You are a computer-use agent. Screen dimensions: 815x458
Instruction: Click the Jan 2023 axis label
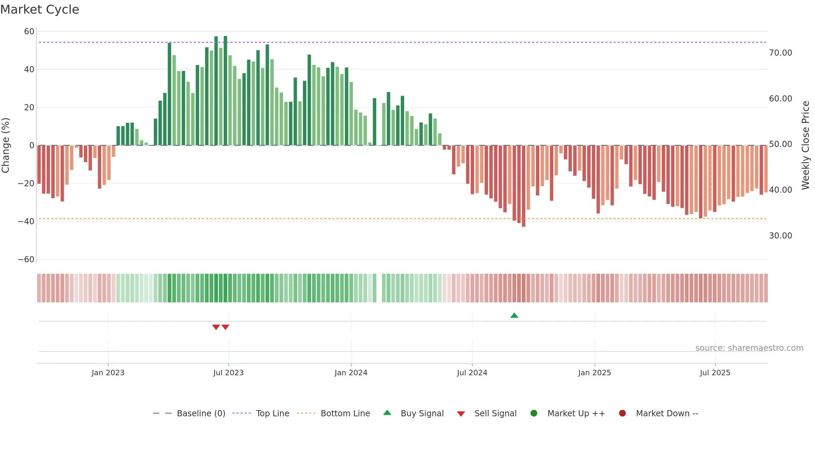coord(108,373)
